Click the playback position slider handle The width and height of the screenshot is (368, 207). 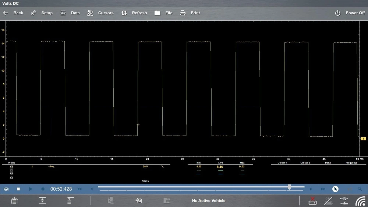click(x=289, y=187)
